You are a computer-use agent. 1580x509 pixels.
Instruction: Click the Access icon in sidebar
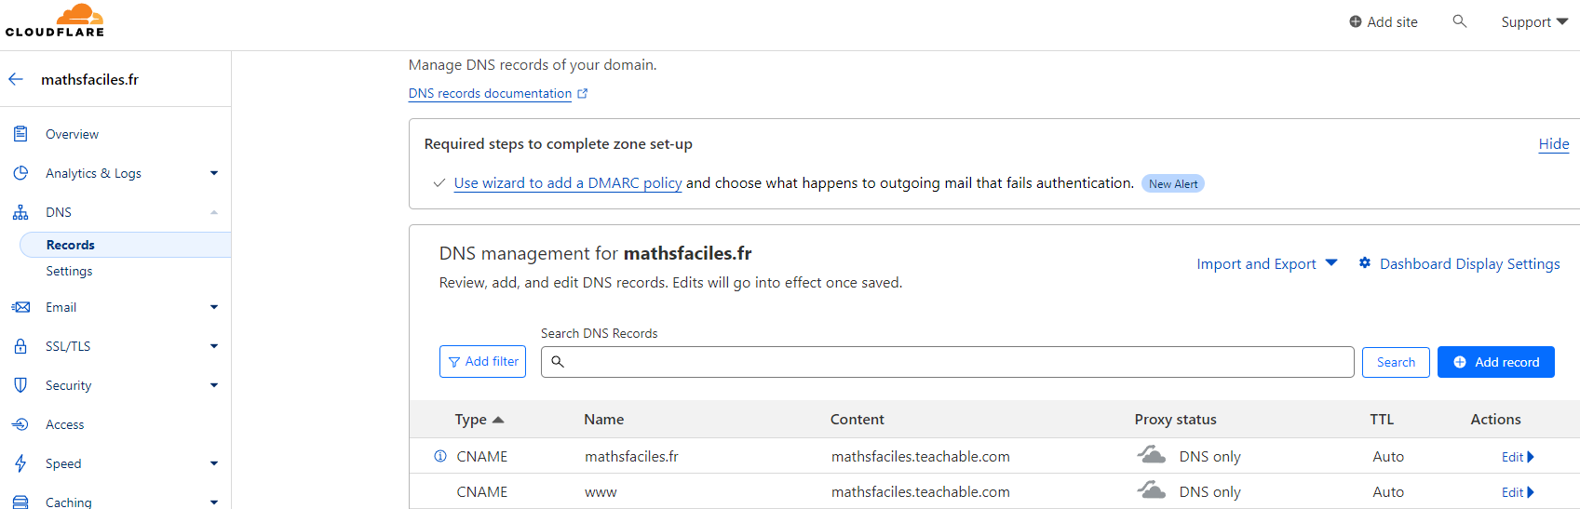coord(20,424)
